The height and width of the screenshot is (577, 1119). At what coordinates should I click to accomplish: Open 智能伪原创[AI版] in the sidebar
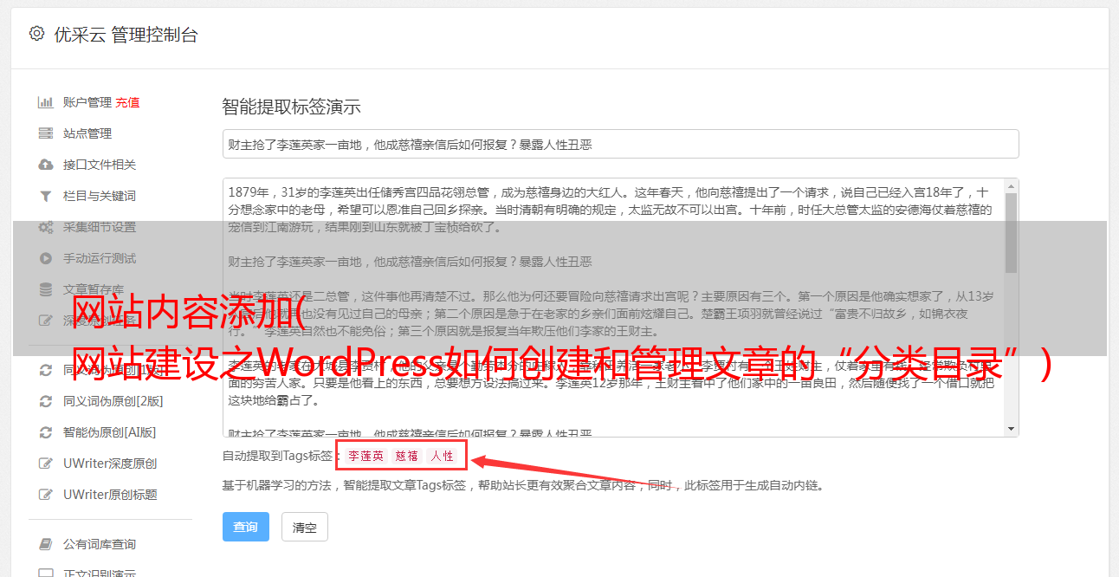(109, 432)
